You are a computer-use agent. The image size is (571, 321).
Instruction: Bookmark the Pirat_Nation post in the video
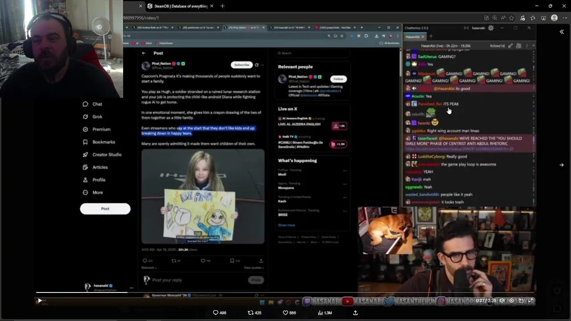(x=235, y=261)
